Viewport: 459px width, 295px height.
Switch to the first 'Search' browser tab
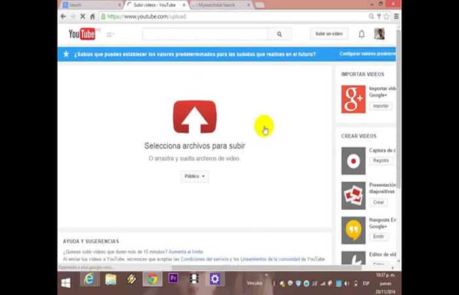(x=90, y=5)
